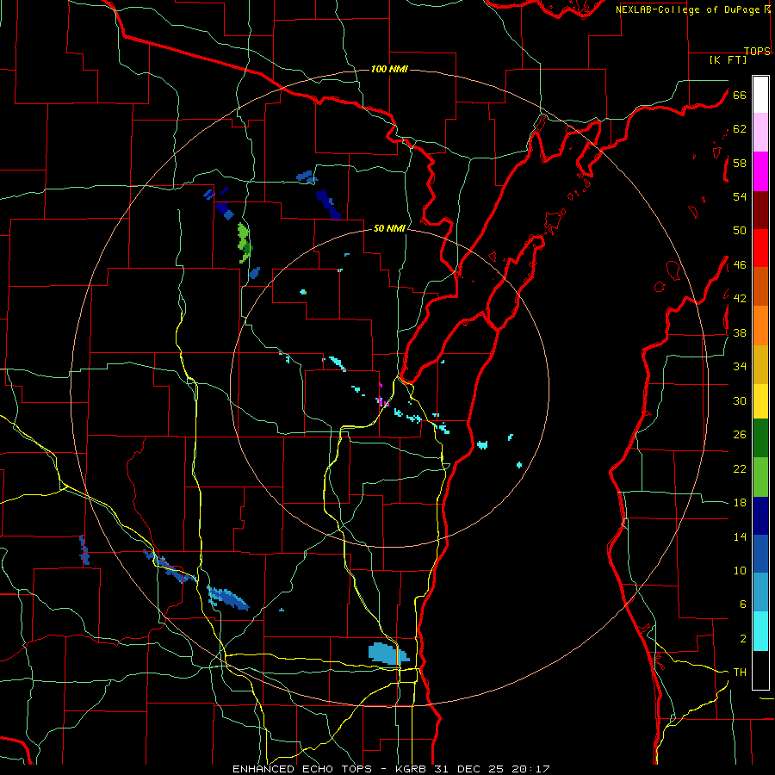Click the yellow 30 kft legend swatch

pyautogui.click(x=760, y=400)
